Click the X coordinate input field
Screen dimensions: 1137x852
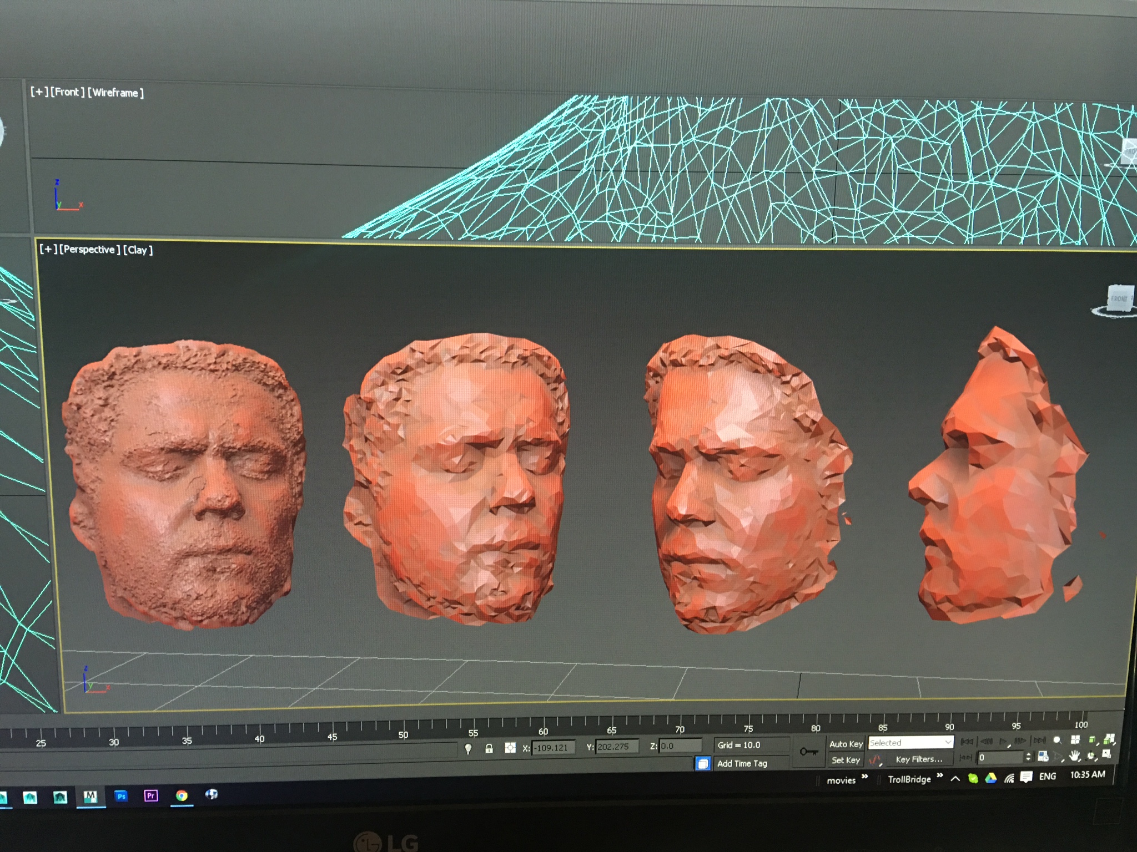coord(552,748)
